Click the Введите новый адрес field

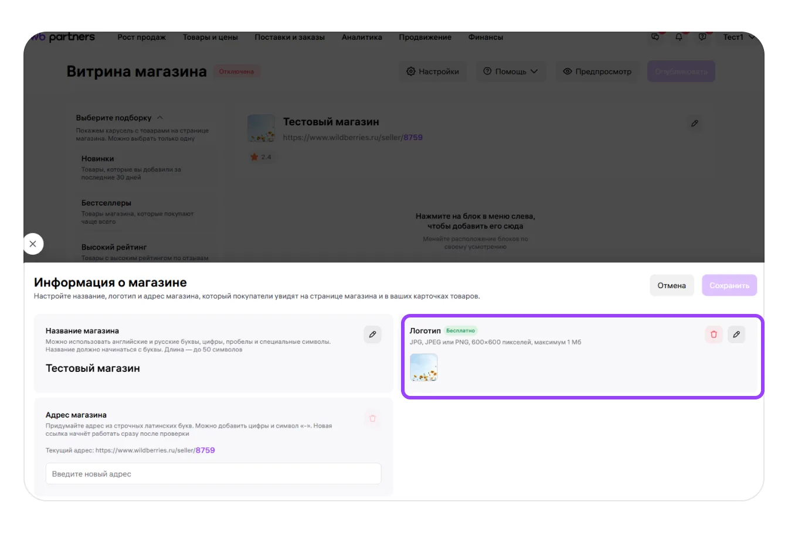tap(213, 474)
